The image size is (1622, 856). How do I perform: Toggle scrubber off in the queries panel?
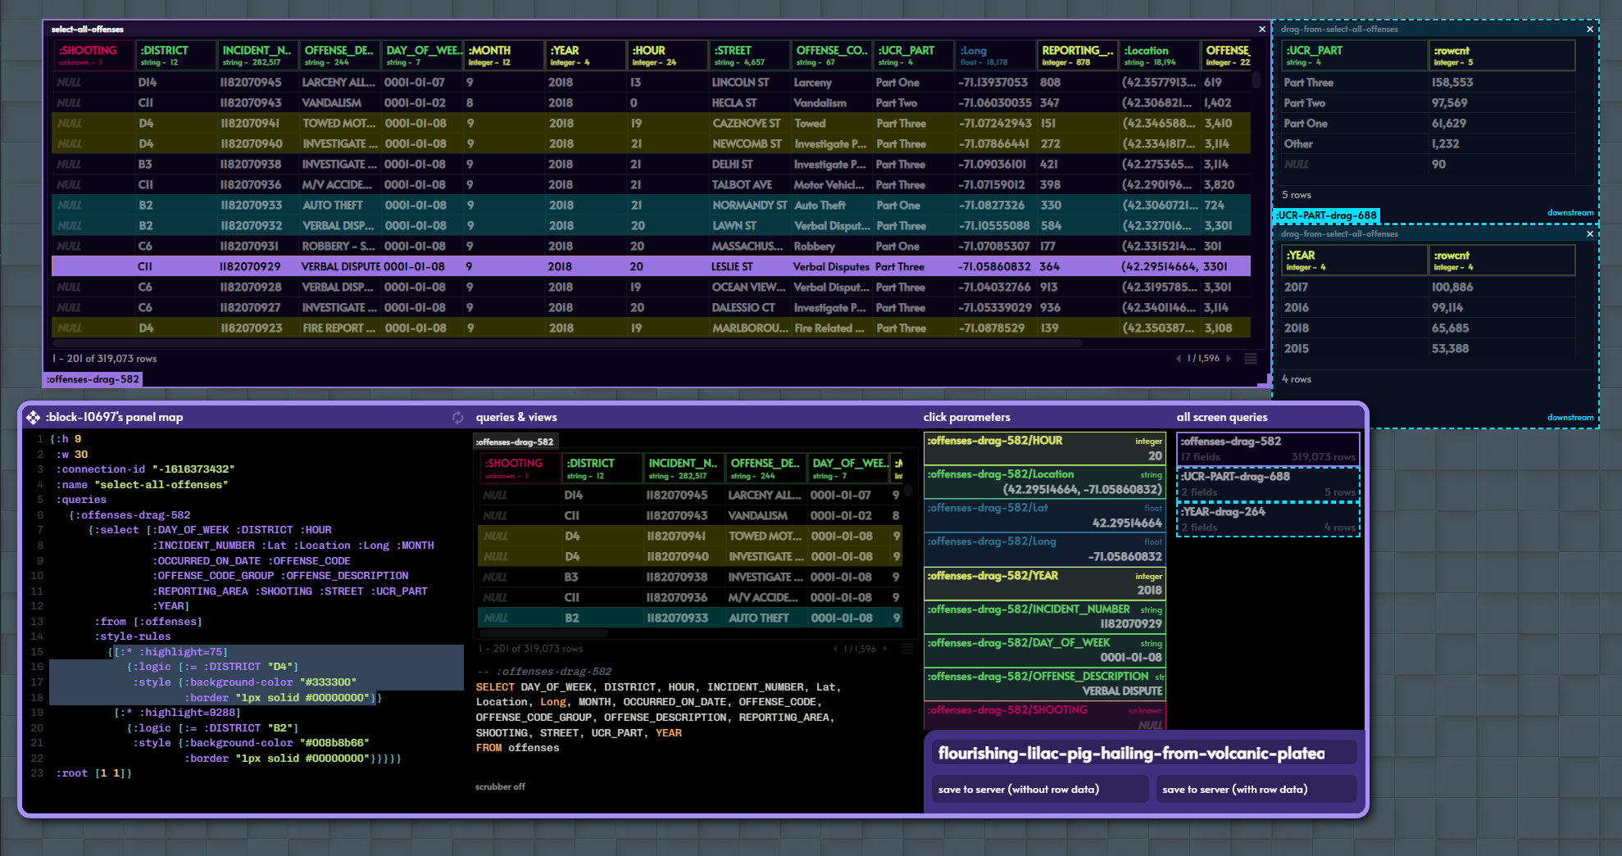point(500,786)
